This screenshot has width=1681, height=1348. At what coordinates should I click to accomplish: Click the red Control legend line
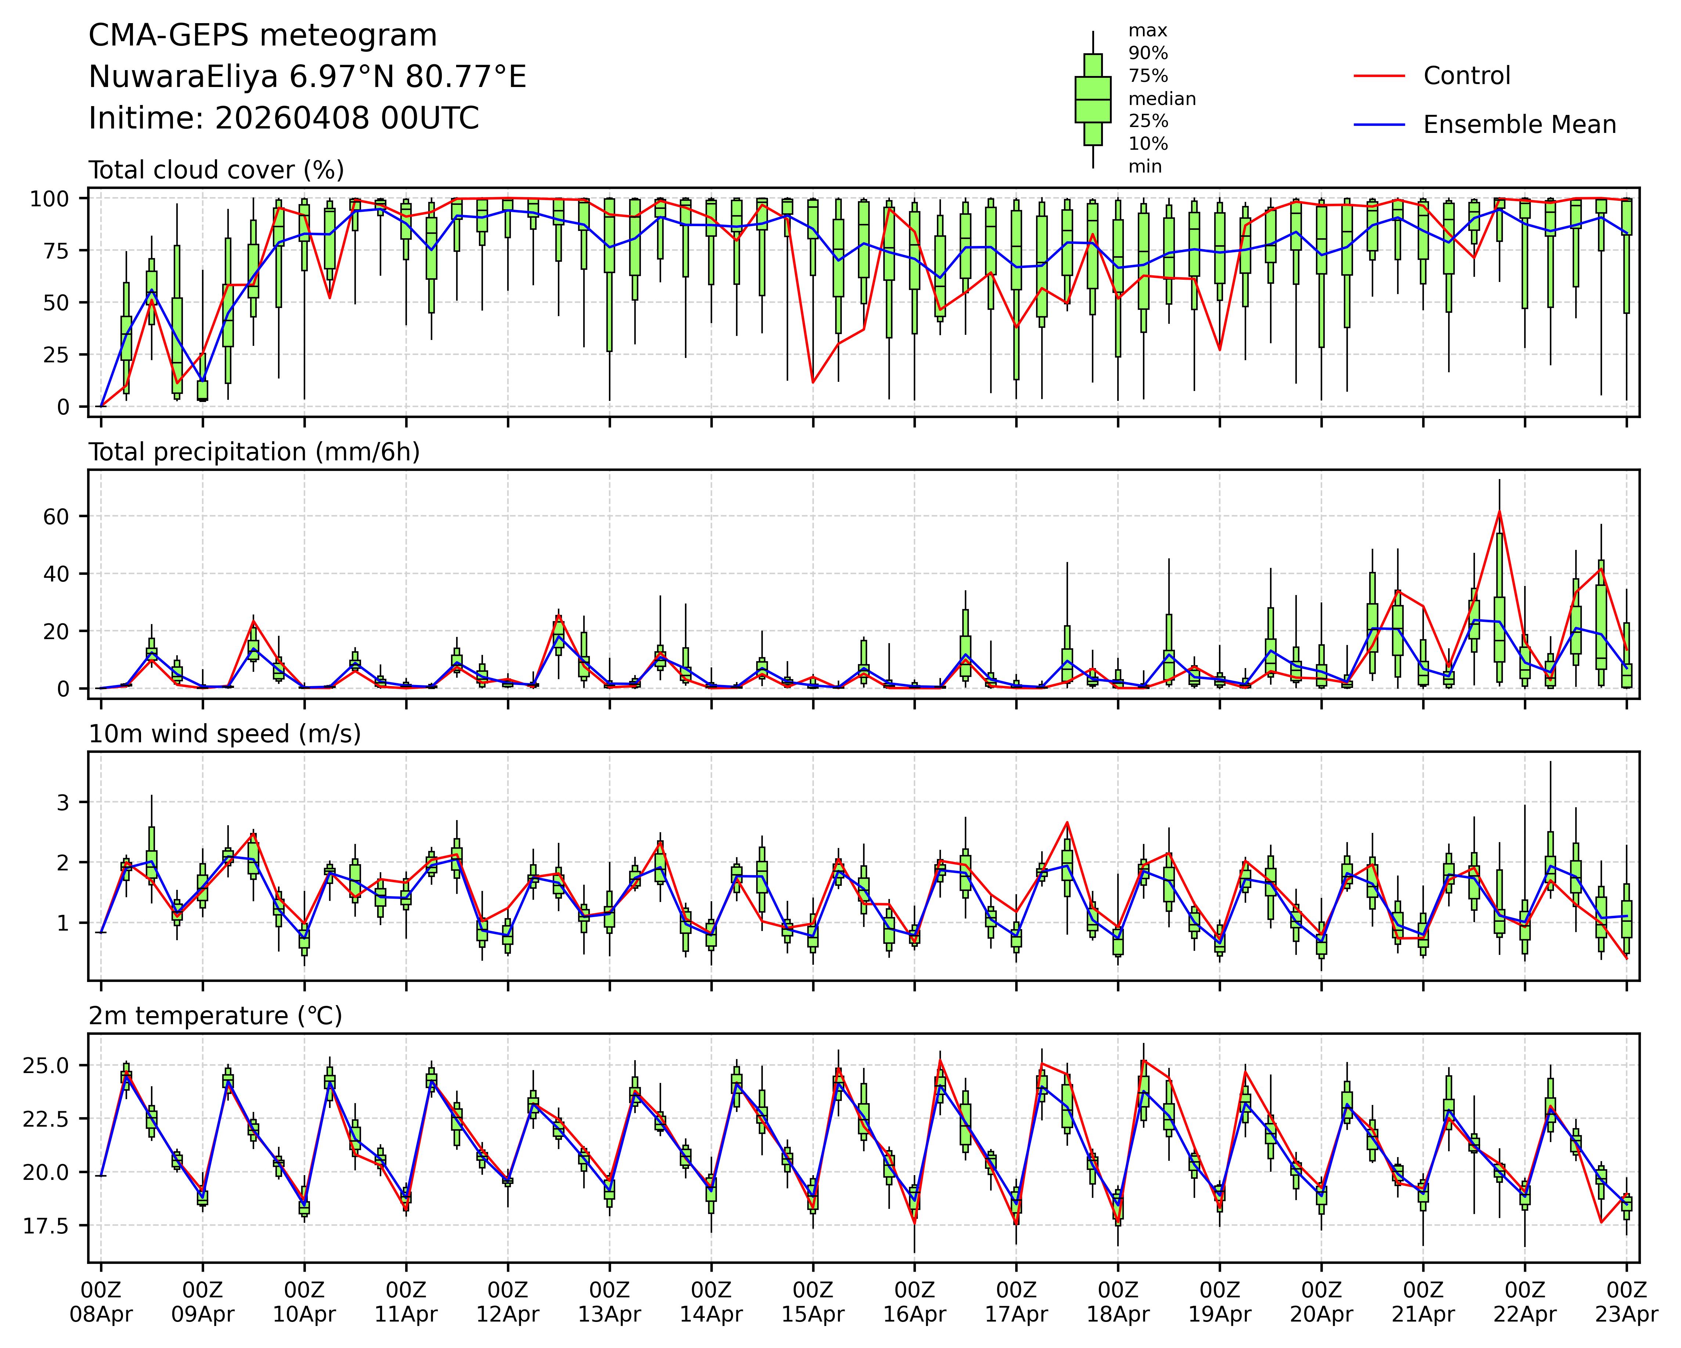point(1379,76)
